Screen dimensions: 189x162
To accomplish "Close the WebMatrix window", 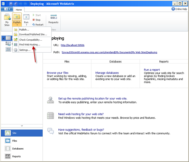I will click(185, 4).
